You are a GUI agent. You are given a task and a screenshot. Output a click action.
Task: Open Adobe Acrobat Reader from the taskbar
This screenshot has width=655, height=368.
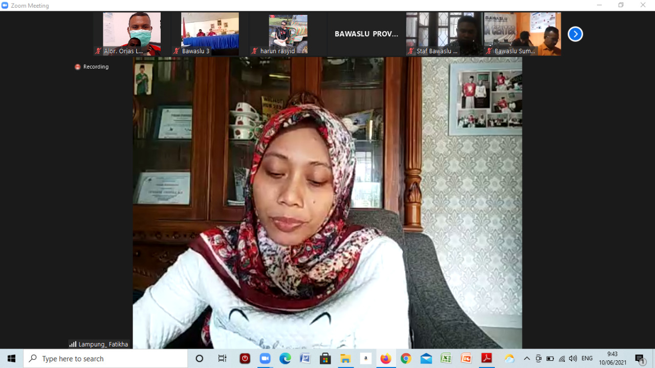[x=486, y=359]
